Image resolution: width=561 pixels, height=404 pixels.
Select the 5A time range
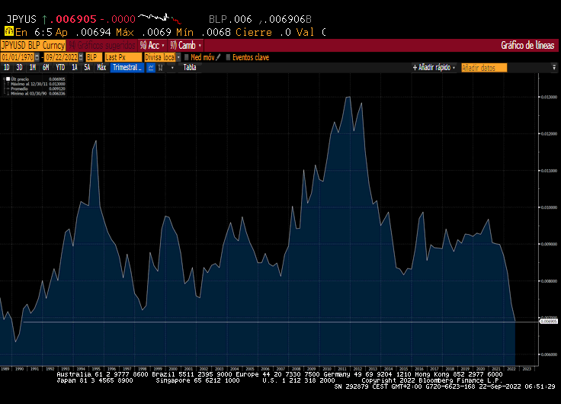[x=87, y=67]
